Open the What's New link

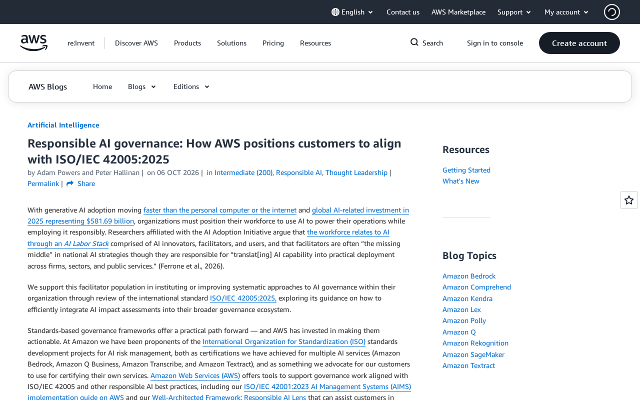[x=461, y=181]
